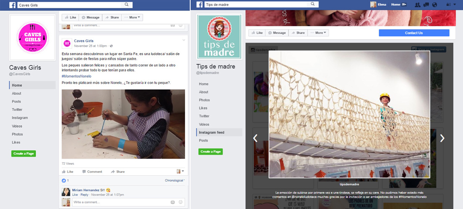
Task: Click the Facebook logo in Tips de madre window
Action: click(x=200, y=5)
